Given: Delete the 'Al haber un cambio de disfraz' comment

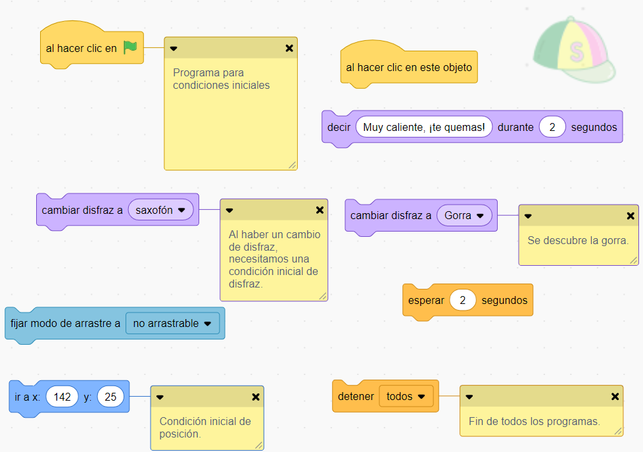Looking at the screenshot, I should click(320, 211).
